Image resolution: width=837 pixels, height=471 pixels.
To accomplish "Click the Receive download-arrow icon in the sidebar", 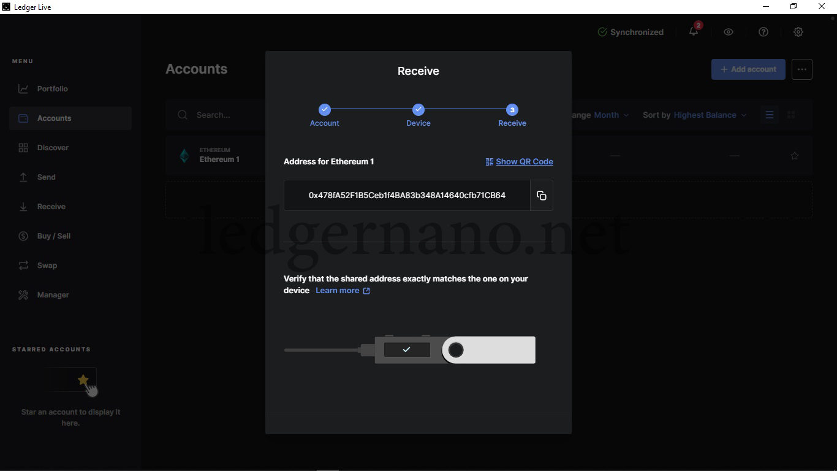I will click(23, 207).
